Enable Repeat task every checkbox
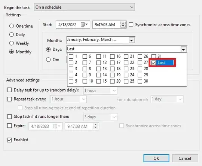Viewport: 202px width, 166px height. [9, 99]
